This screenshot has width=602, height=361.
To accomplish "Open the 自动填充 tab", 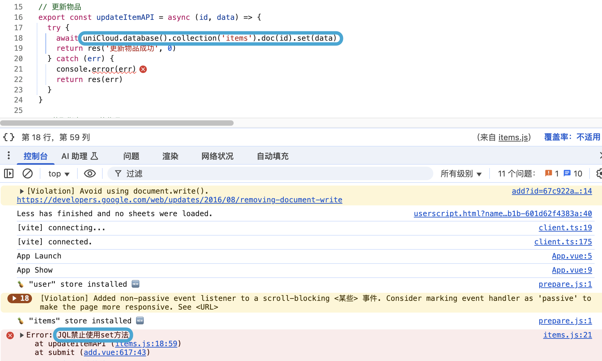I will pos(272,156).
